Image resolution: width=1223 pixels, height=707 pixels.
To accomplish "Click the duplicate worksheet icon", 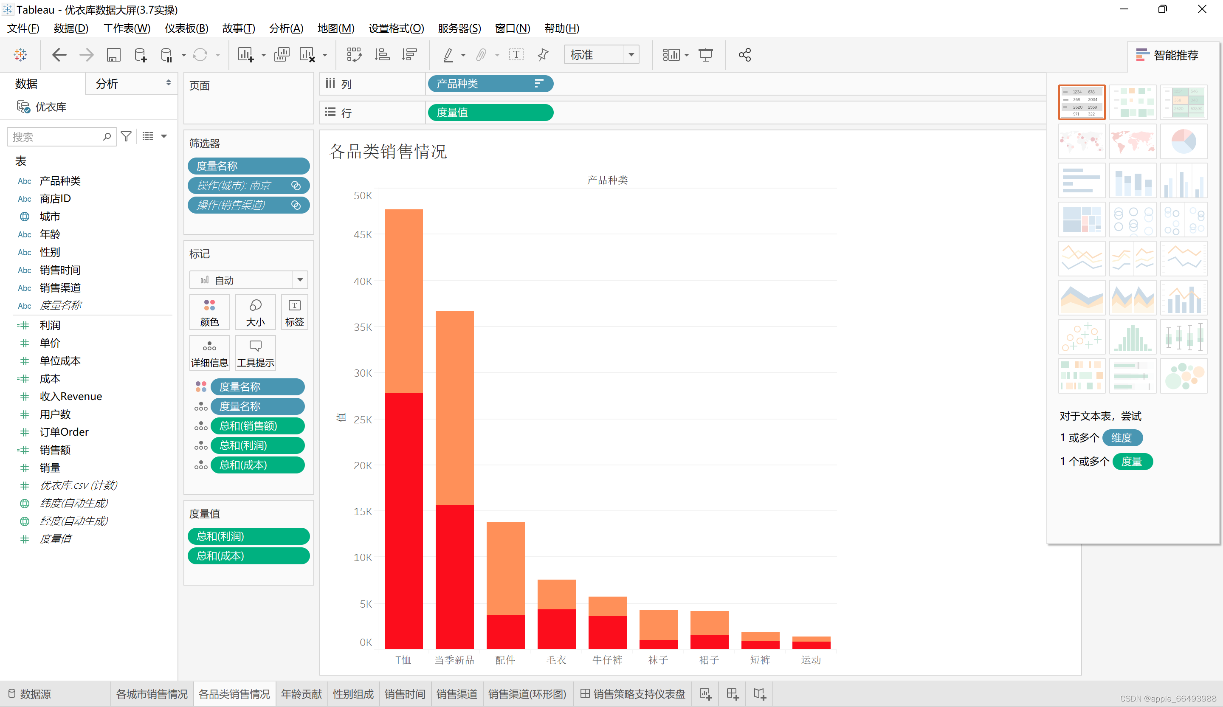I will tap(282, 55).
